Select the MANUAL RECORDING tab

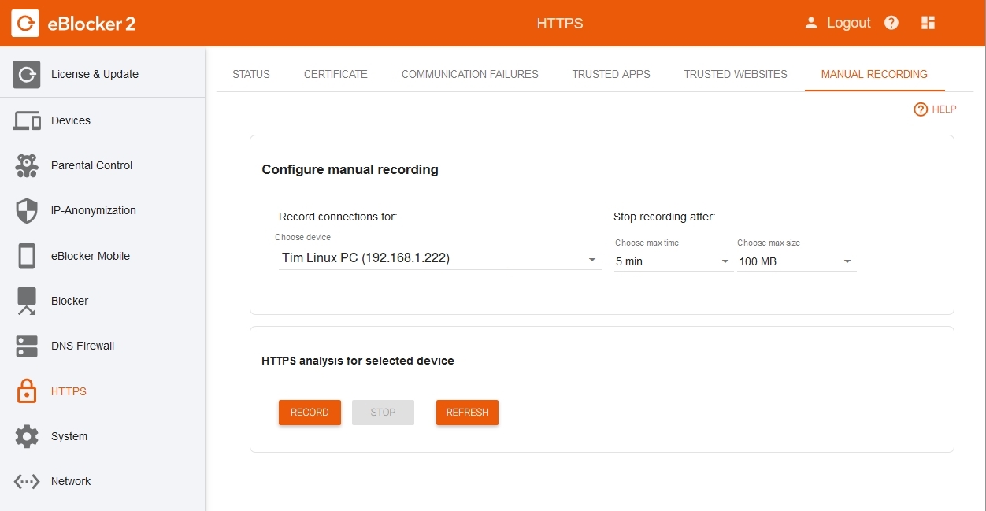[874, 74]
